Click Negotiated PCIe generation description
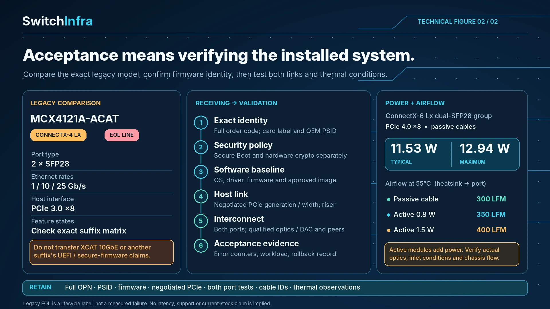 click(x=275, y=205)
